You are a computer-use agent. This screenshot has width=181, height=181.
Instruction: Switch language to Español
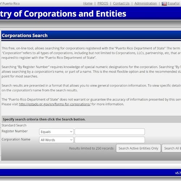click(x=173, y=3)
